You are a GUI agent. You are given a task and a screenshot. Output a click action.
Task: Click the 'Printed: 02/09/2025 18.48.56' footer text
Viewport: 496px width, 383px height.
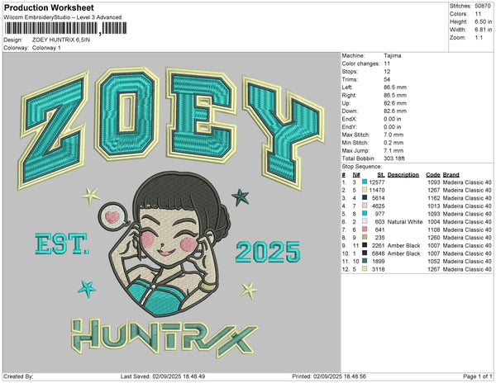[329, 376]
